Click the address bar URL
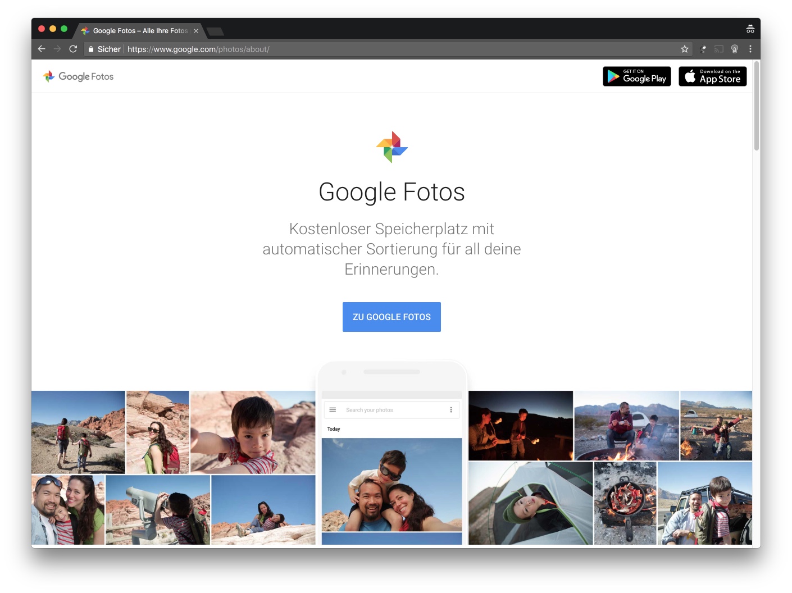The width and height of the screenshot is (792, 593). [x=198, y=49]
